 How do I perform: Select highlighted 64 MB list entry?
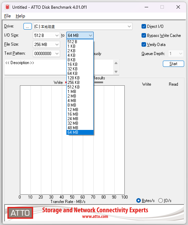point(80,132)
